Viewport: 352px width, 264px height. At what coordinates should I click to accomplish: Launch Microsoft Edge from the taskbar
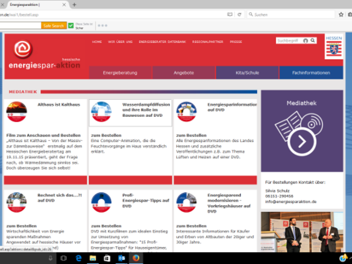[78, 258]
